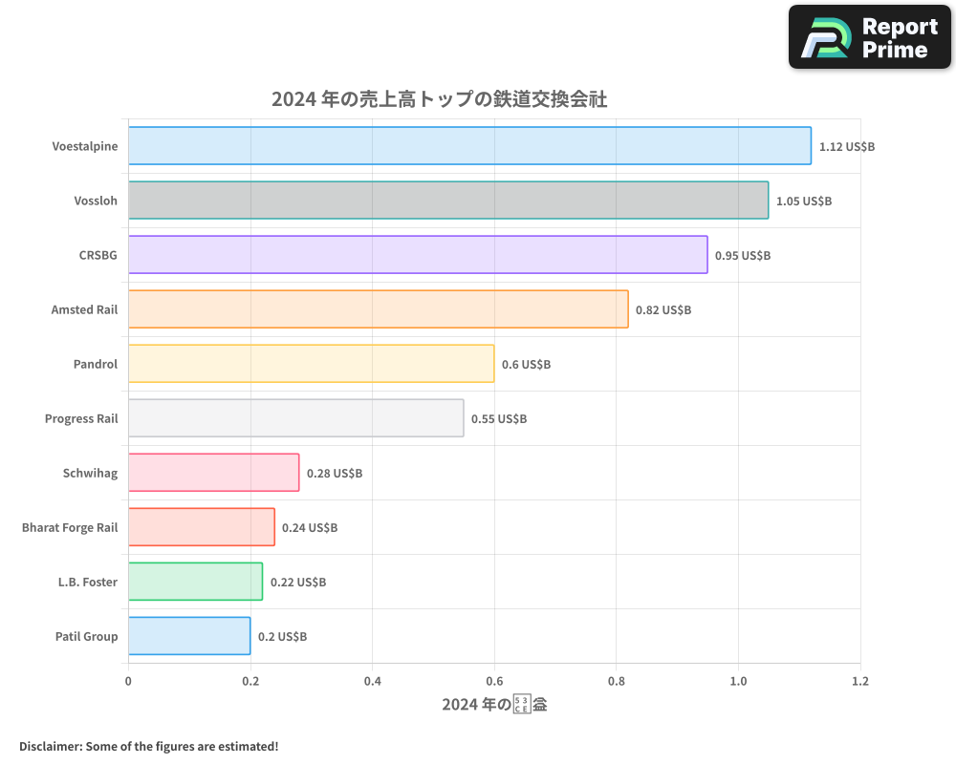The height and width of the screenshot is (764, 956).
Task: Select the CRSBG purple bar
Action: [417, 255]
